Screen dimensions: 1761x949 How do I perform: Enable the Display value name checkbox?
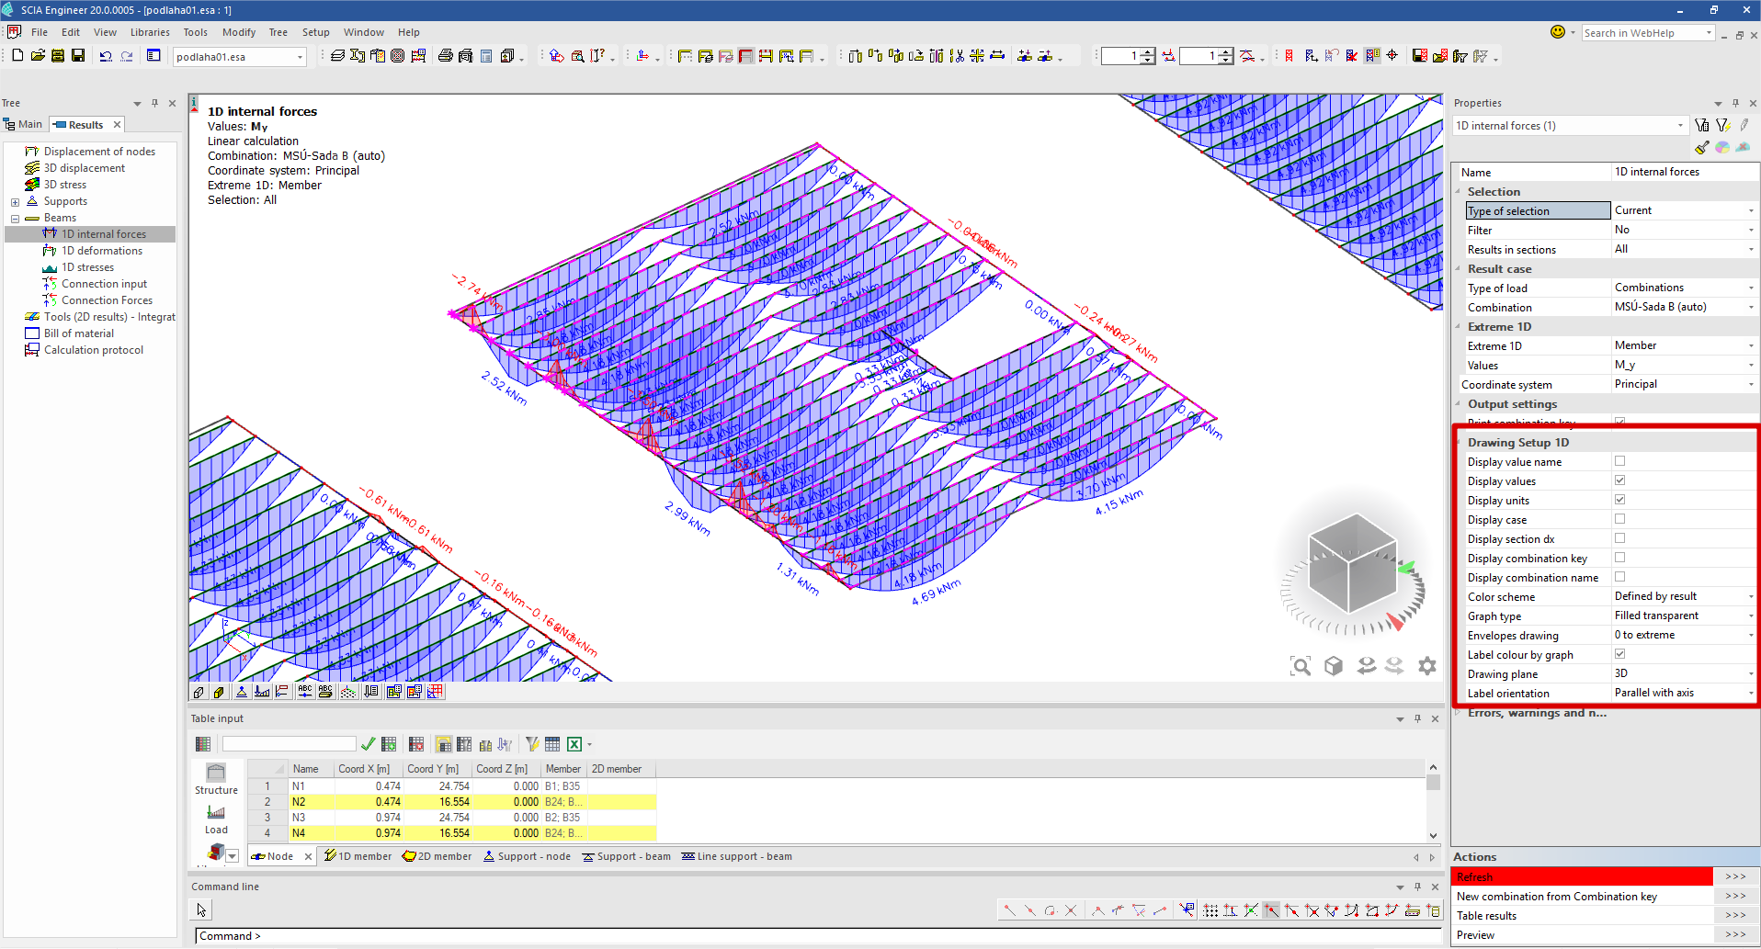[1619, 461]
